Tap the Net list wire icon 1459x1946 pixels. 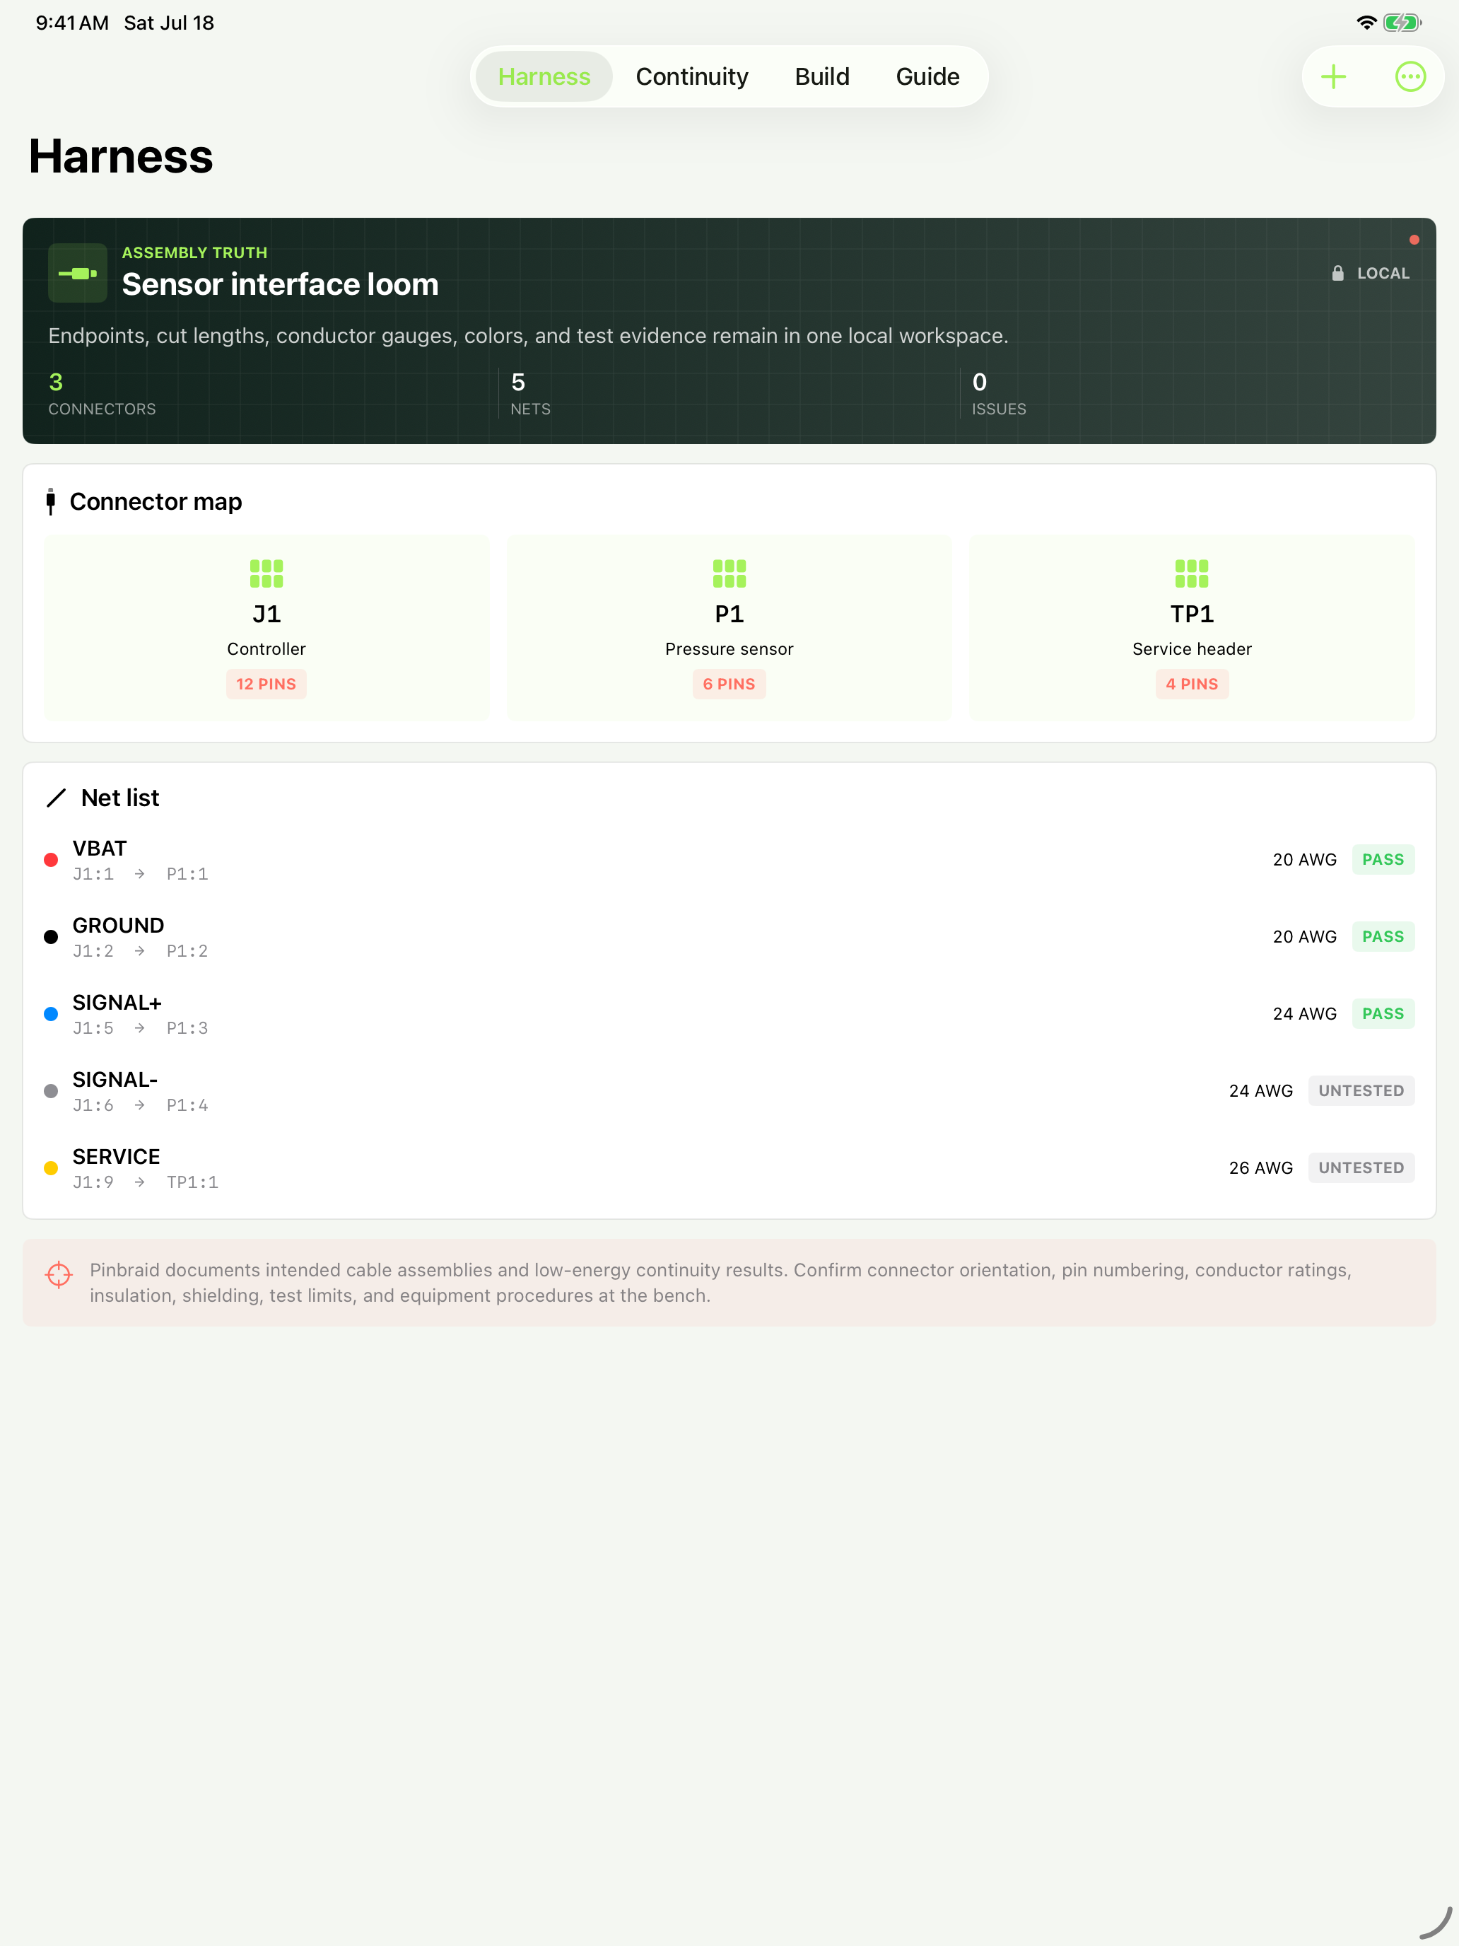(57, 798)
